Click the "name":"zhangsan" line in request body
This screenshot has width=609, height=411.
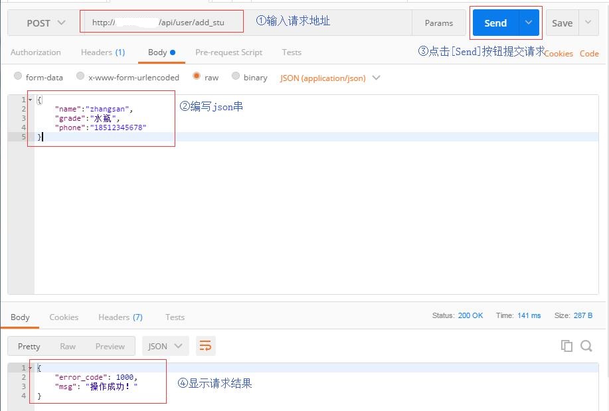point(94,109)
